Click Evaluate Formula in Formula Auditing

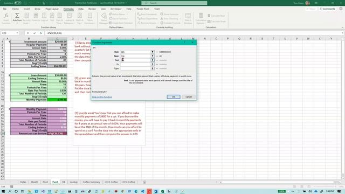[x=170, y=23]
